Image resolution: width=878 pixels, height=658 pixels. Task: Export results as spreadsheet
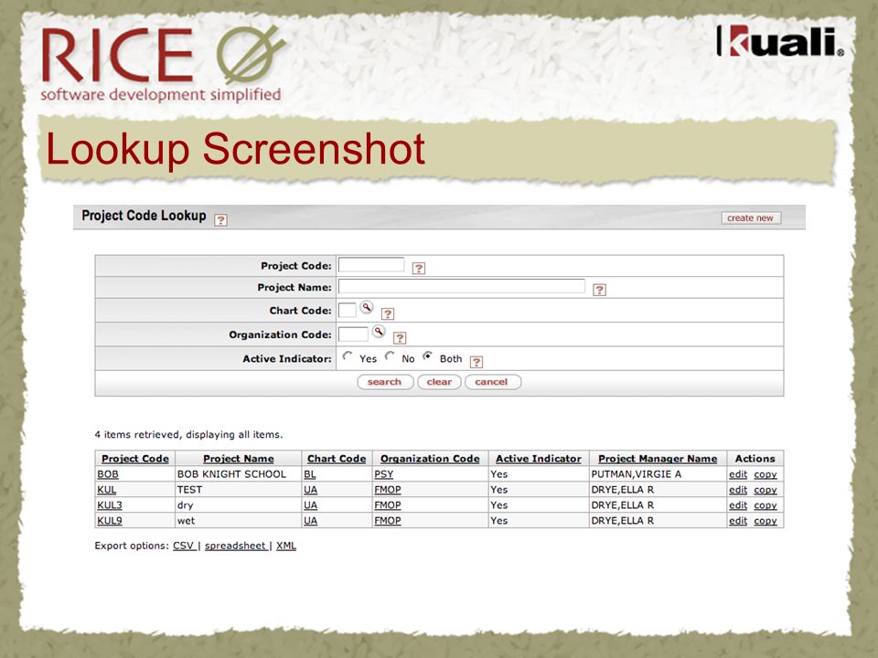[235, 547]
